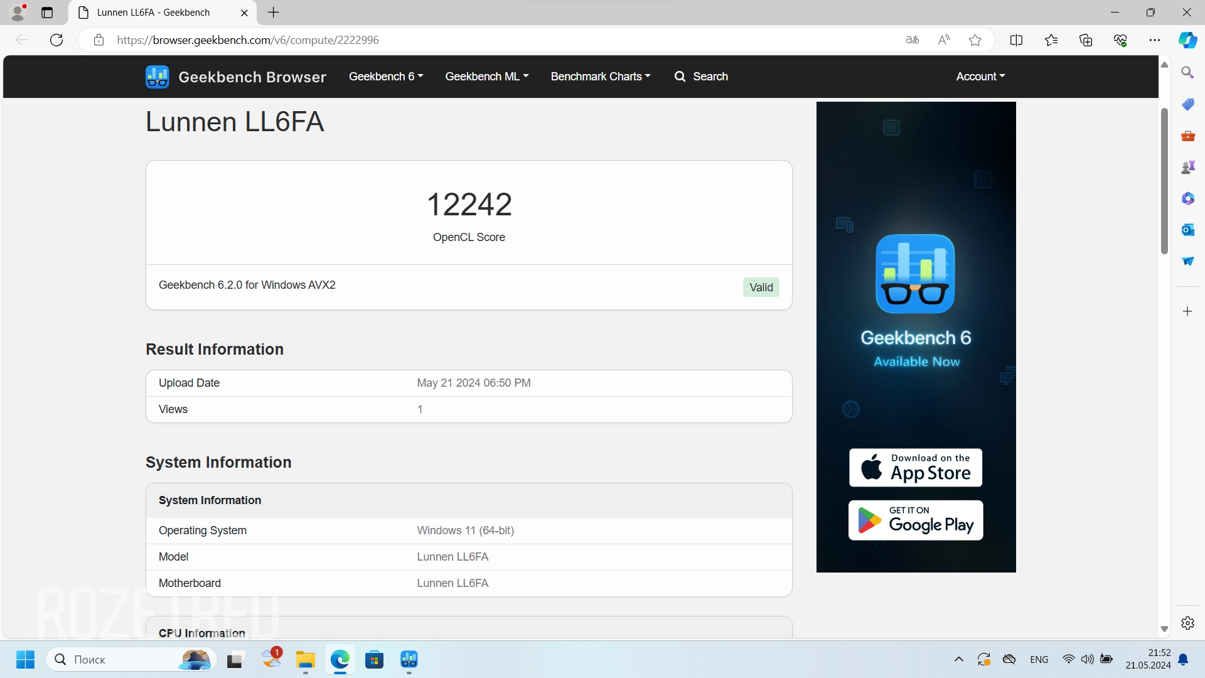The image size is (1205, 678).
Task: Reload the page with refresh icon
Action: 56,40
